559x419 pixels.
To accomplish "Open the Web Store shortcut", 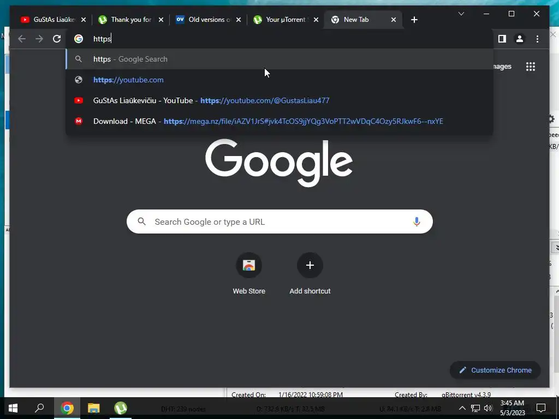I will pos(249,274).
